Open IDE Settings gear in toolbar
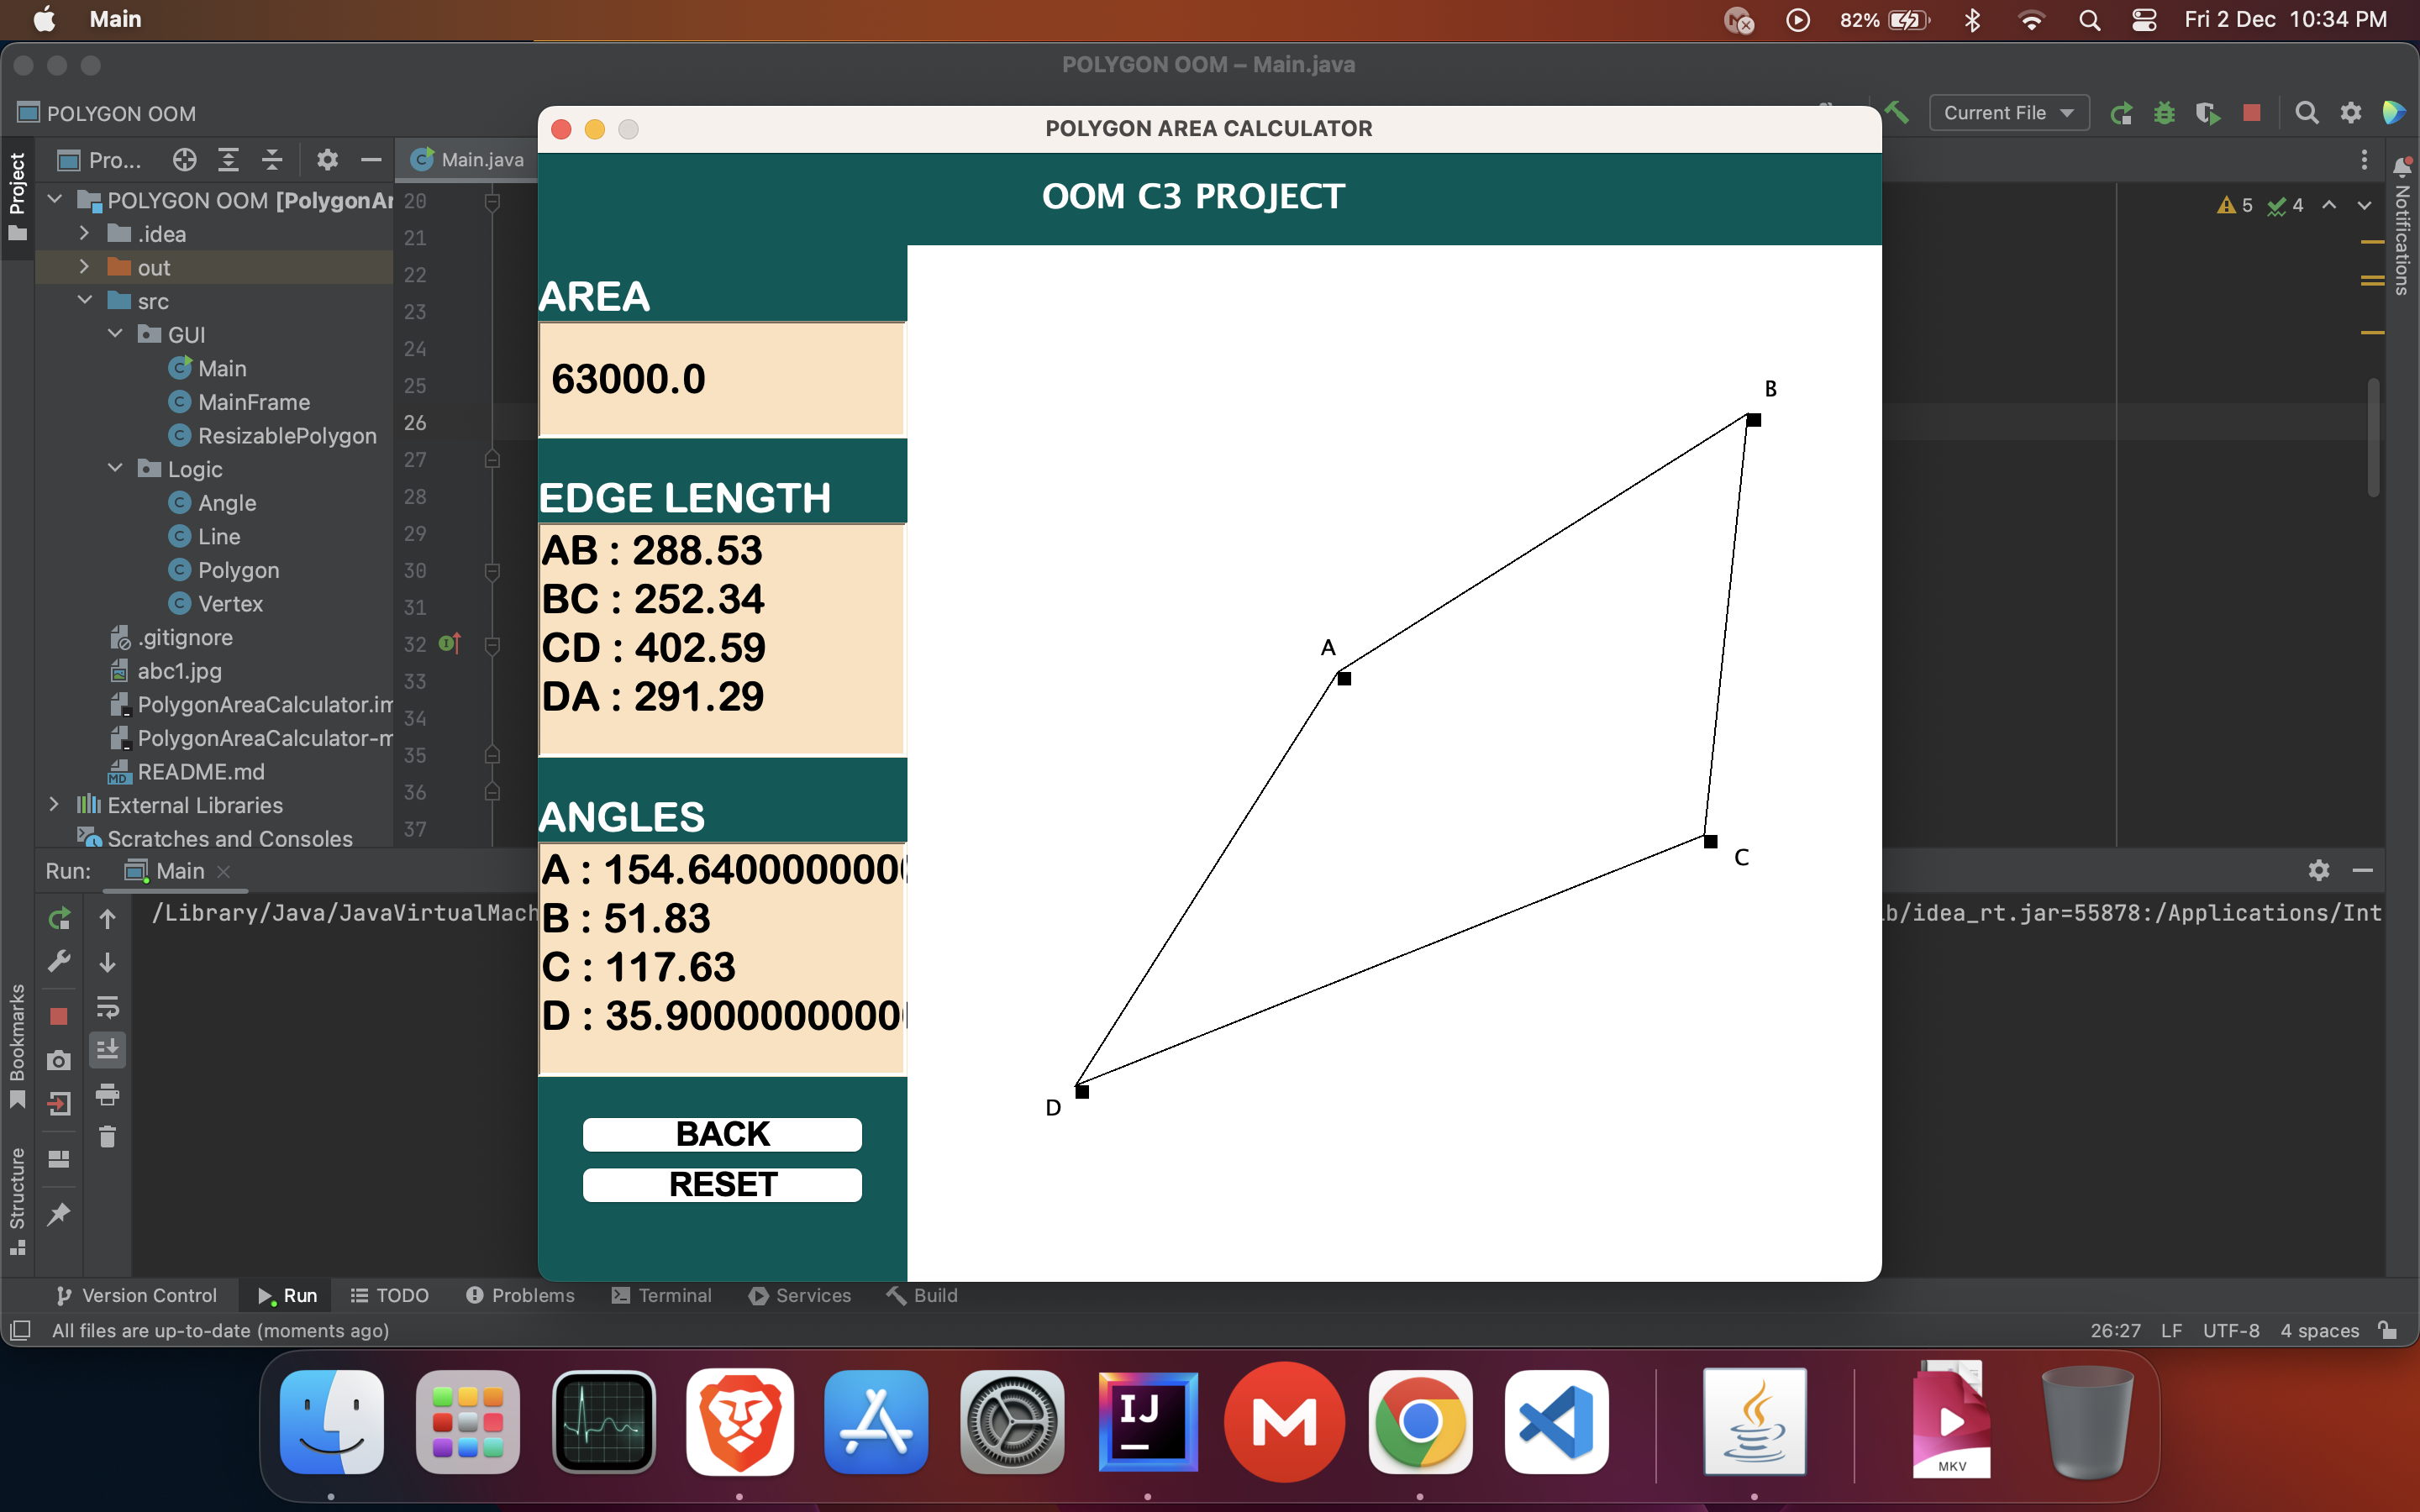The image size is (2420, 1512). (2351, 112)
